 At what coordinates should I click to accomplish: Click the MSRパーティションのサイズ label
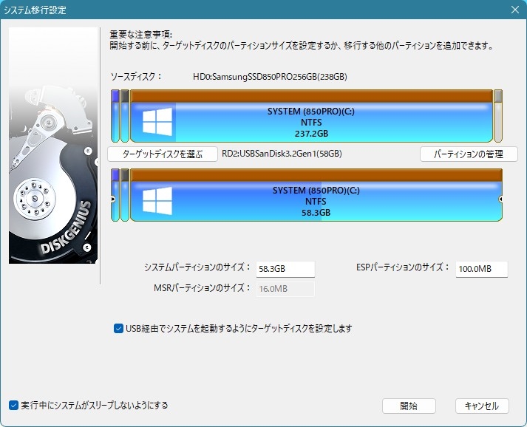[x=202, y=288]
